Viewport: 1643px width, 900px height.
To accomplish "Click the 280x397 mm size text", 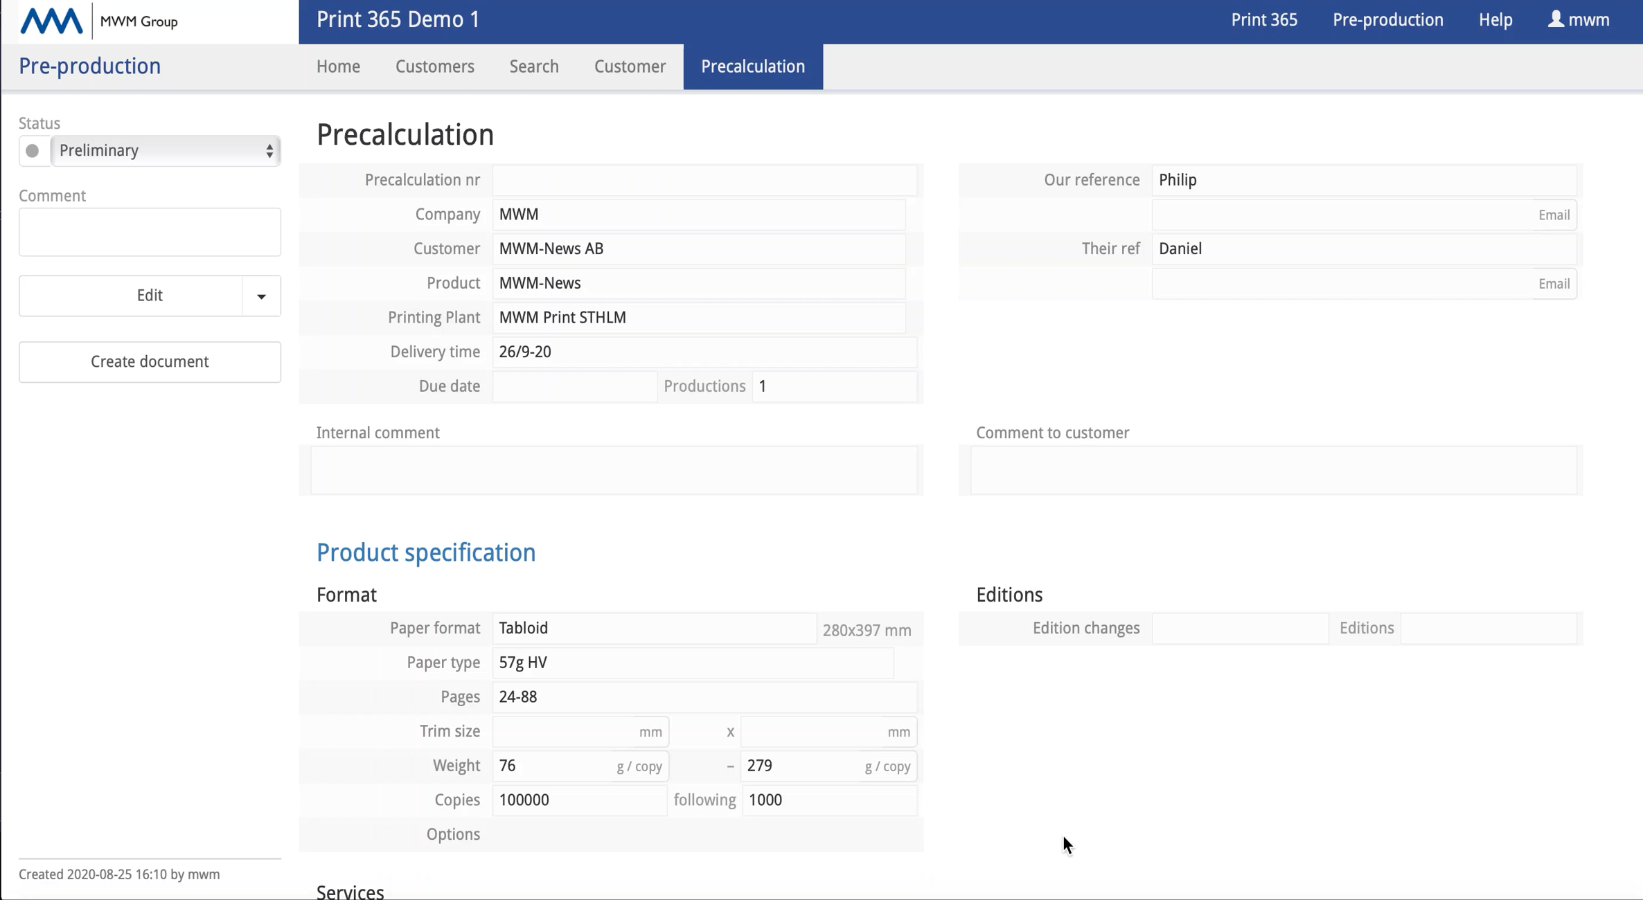I will pos(867,631).
